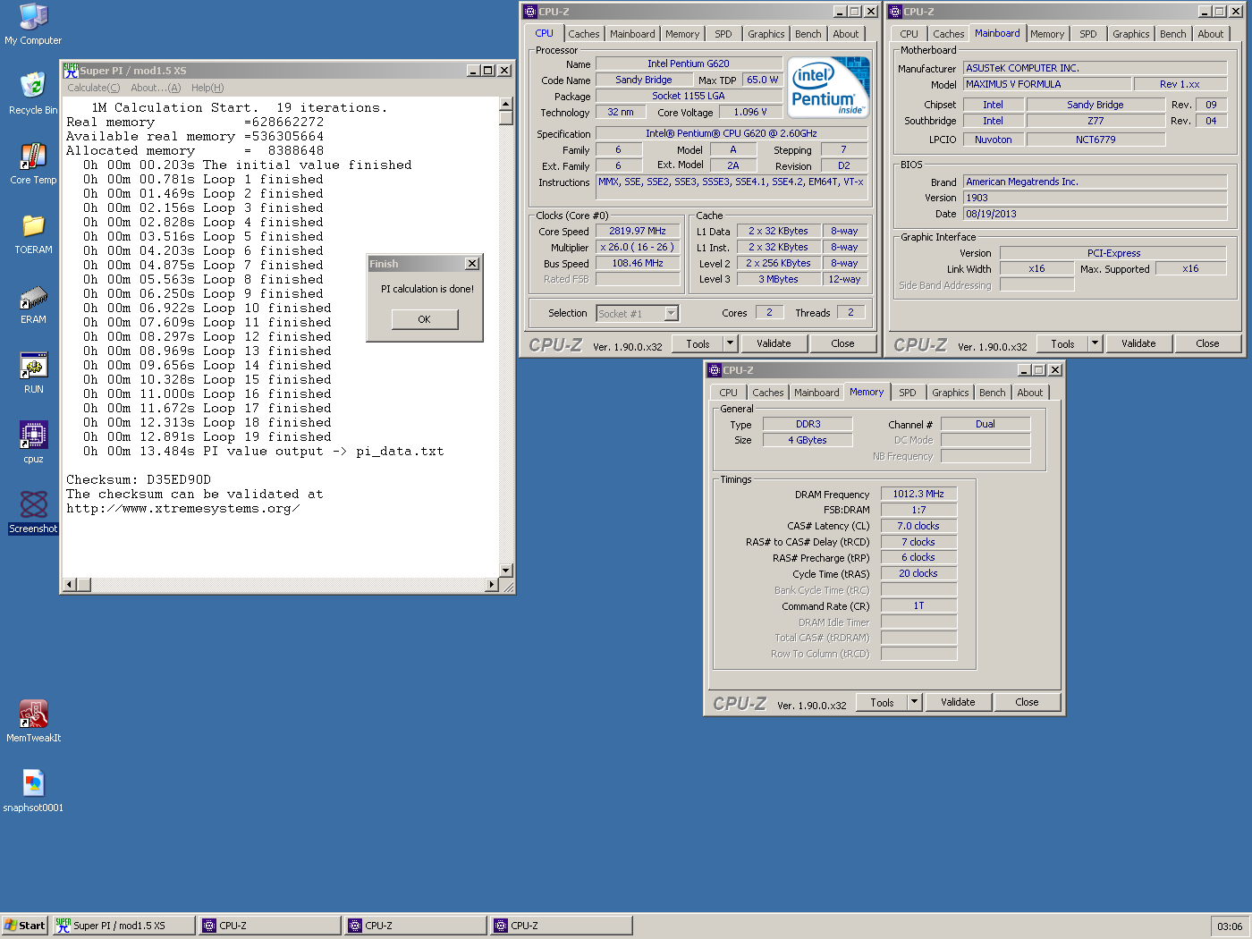The width and height of the screenshot is (1252, 939).
Task: Confirm the Finish dialog with OK
Action: pyautogui.click(x=425, y=319)
